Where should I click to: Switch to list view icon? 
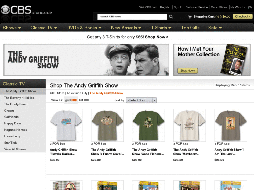pyautogui.click(x=86, y=100)
